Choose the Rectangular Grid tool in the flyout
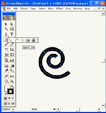This screenshot has width=106, height=113. [28, 40]
